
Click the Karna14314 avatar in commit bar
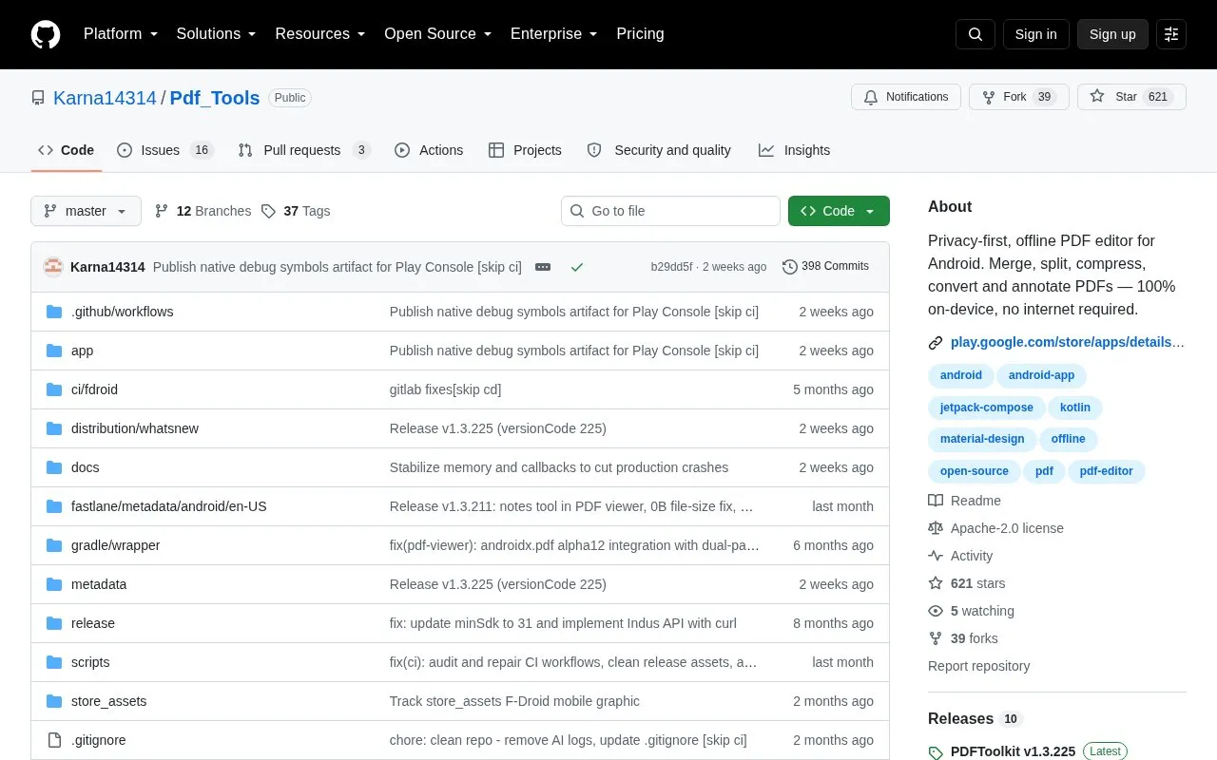53,267
